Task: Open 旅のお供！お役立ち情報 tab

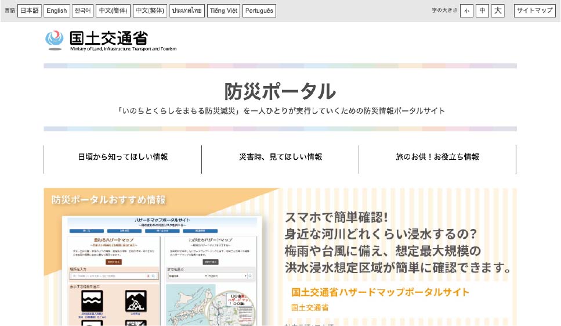Action: pyautogui.click(x=437, y=157)
